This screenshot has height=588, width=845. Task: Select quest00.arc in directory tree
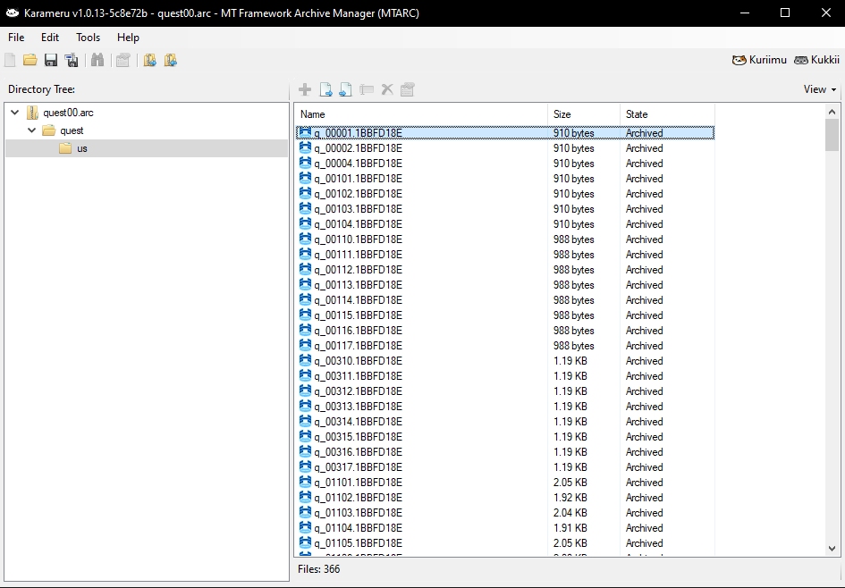point(69,113)
